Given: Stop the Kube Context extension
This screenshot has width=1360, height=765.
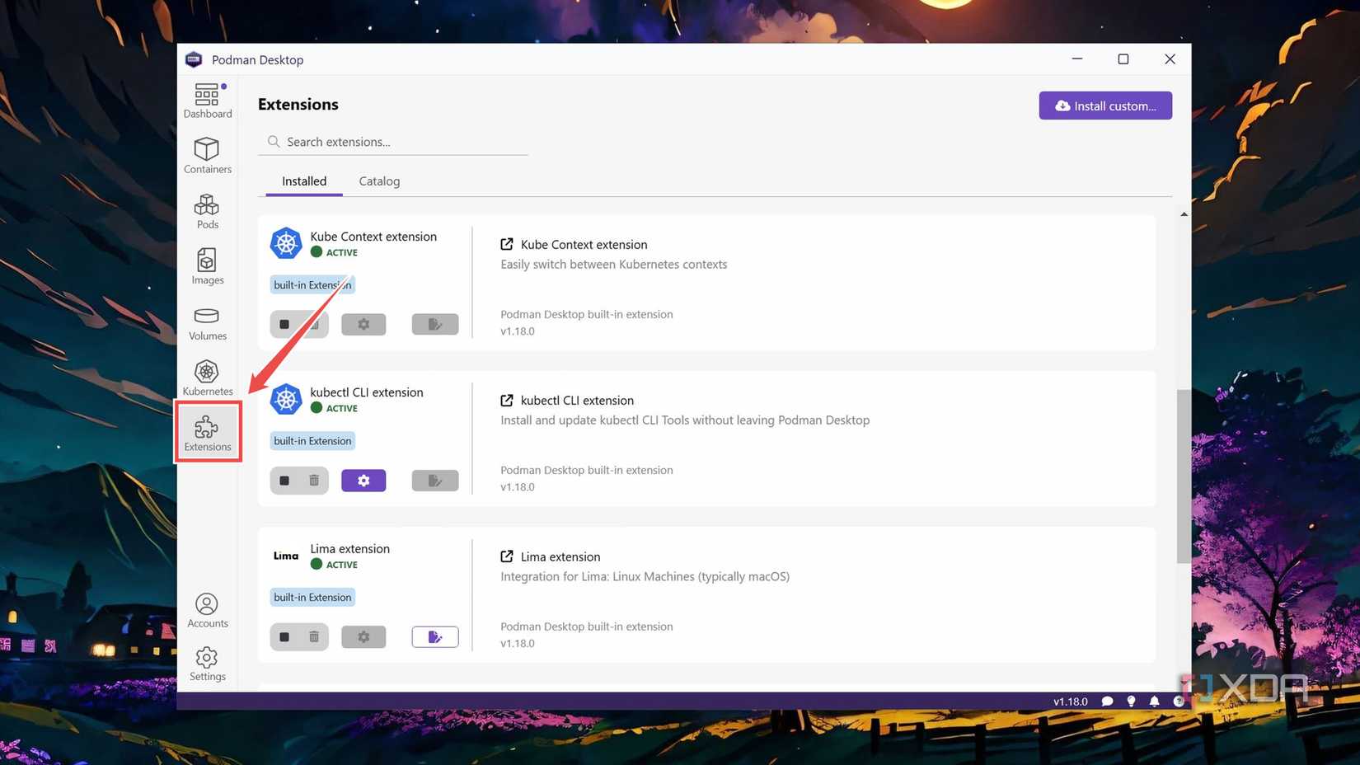Looking at the screenshot, I should [284, 324].
